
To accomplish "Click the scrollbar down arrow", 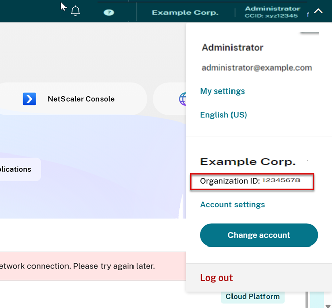I will [328, 306].
